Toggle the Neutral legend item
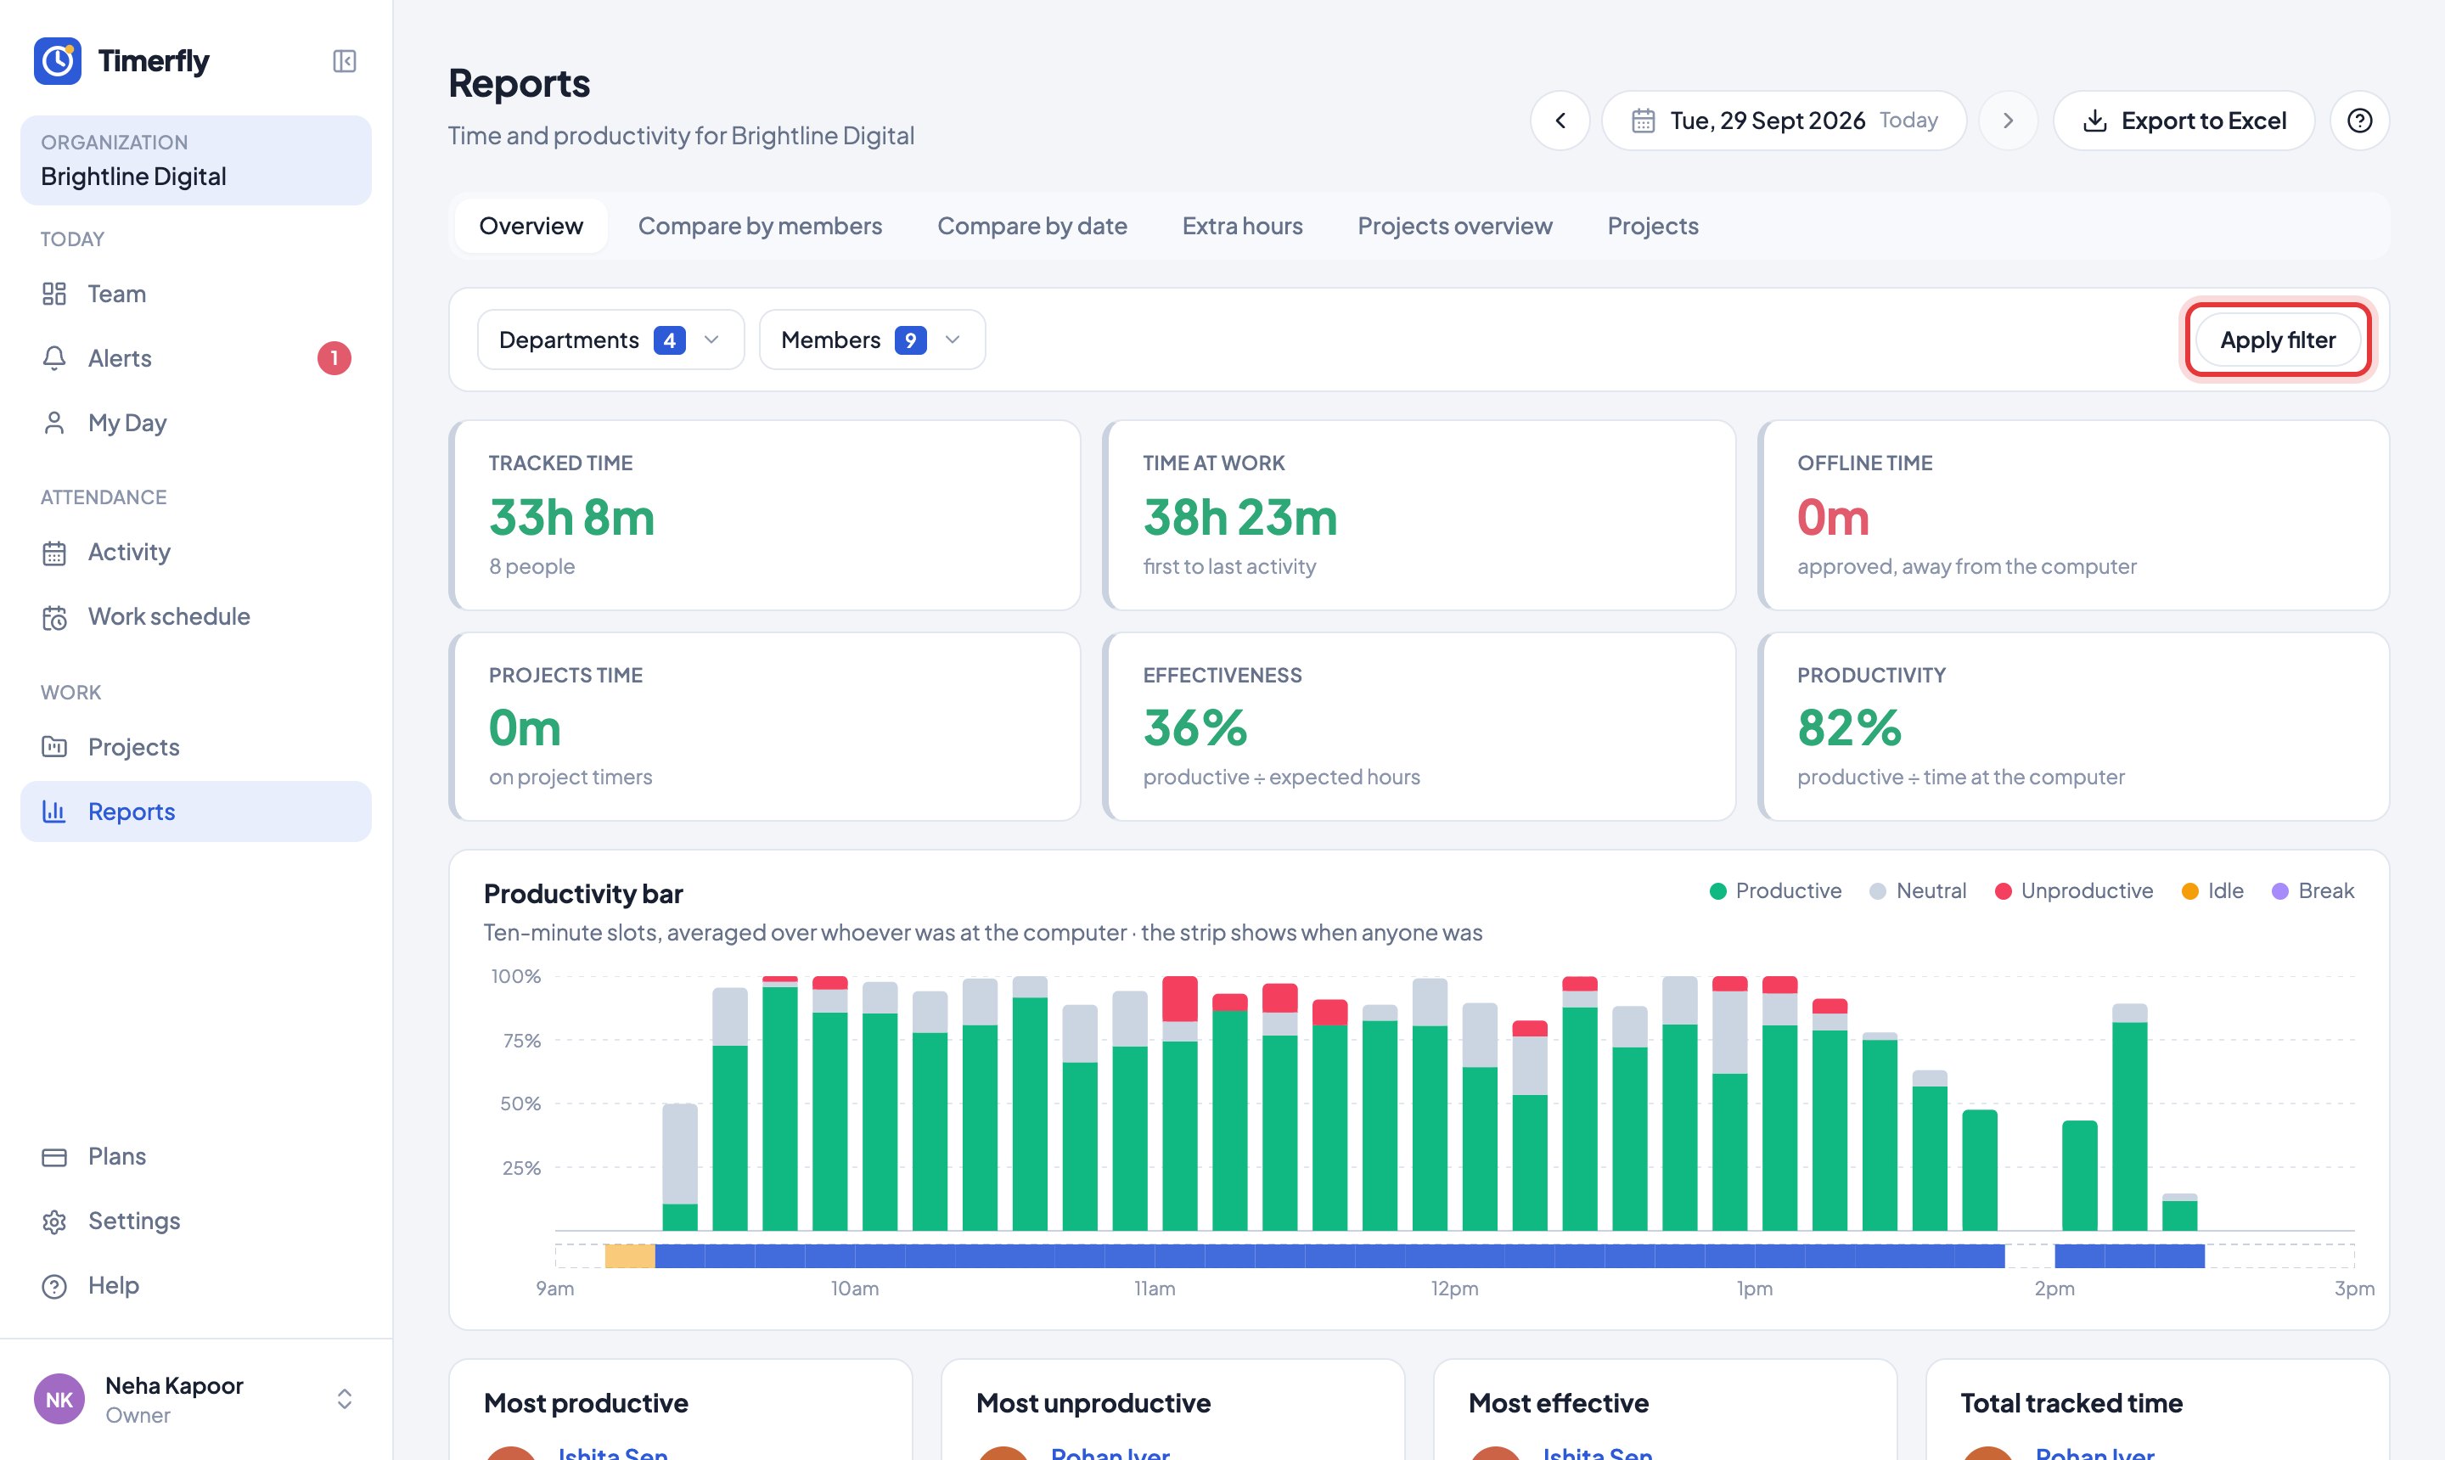The image size is (2445, 1460). (x=1918, y=890)
